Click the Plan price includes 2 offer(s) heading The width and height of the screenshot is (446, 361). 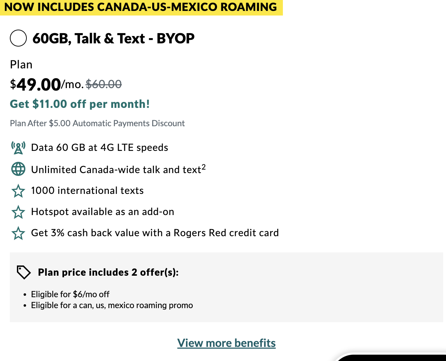coord(108,272)
